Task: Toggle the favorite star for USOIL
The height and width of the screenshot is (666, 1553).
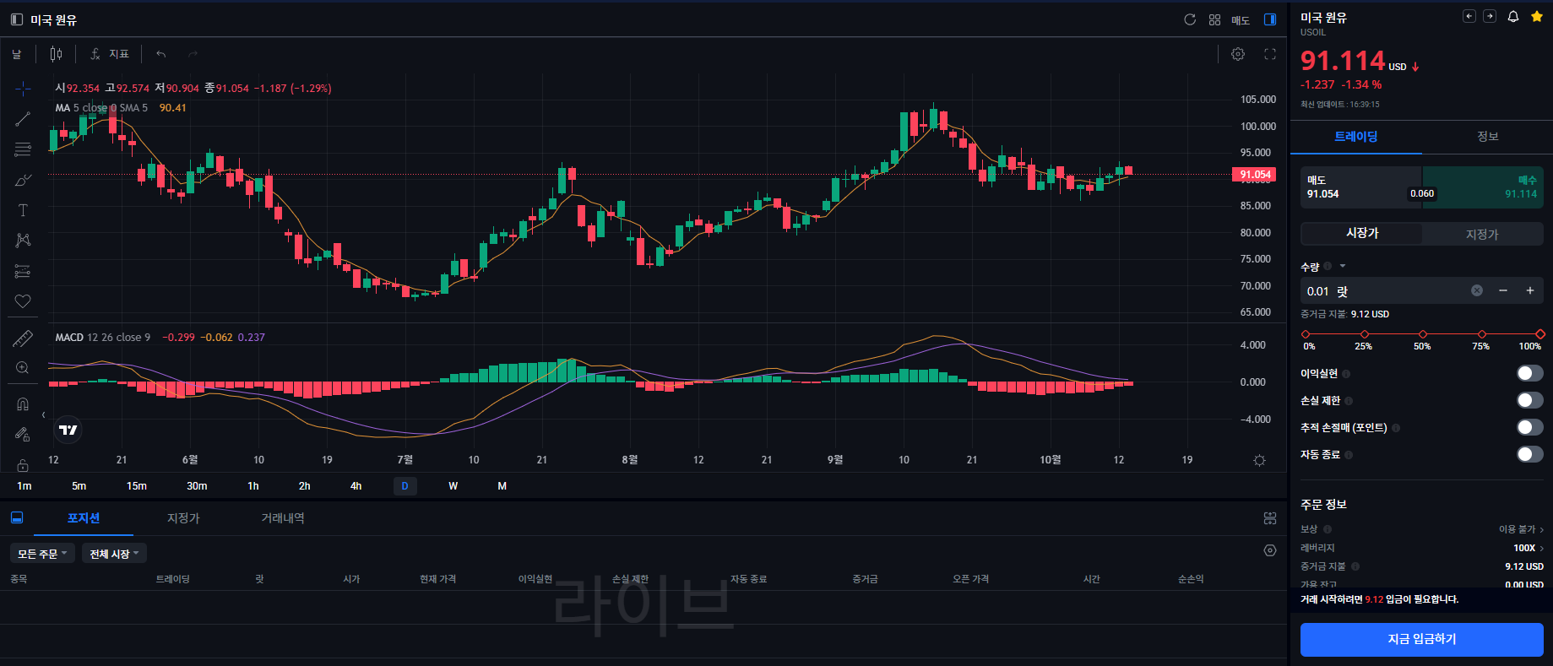Action: tap(1536, 16)
